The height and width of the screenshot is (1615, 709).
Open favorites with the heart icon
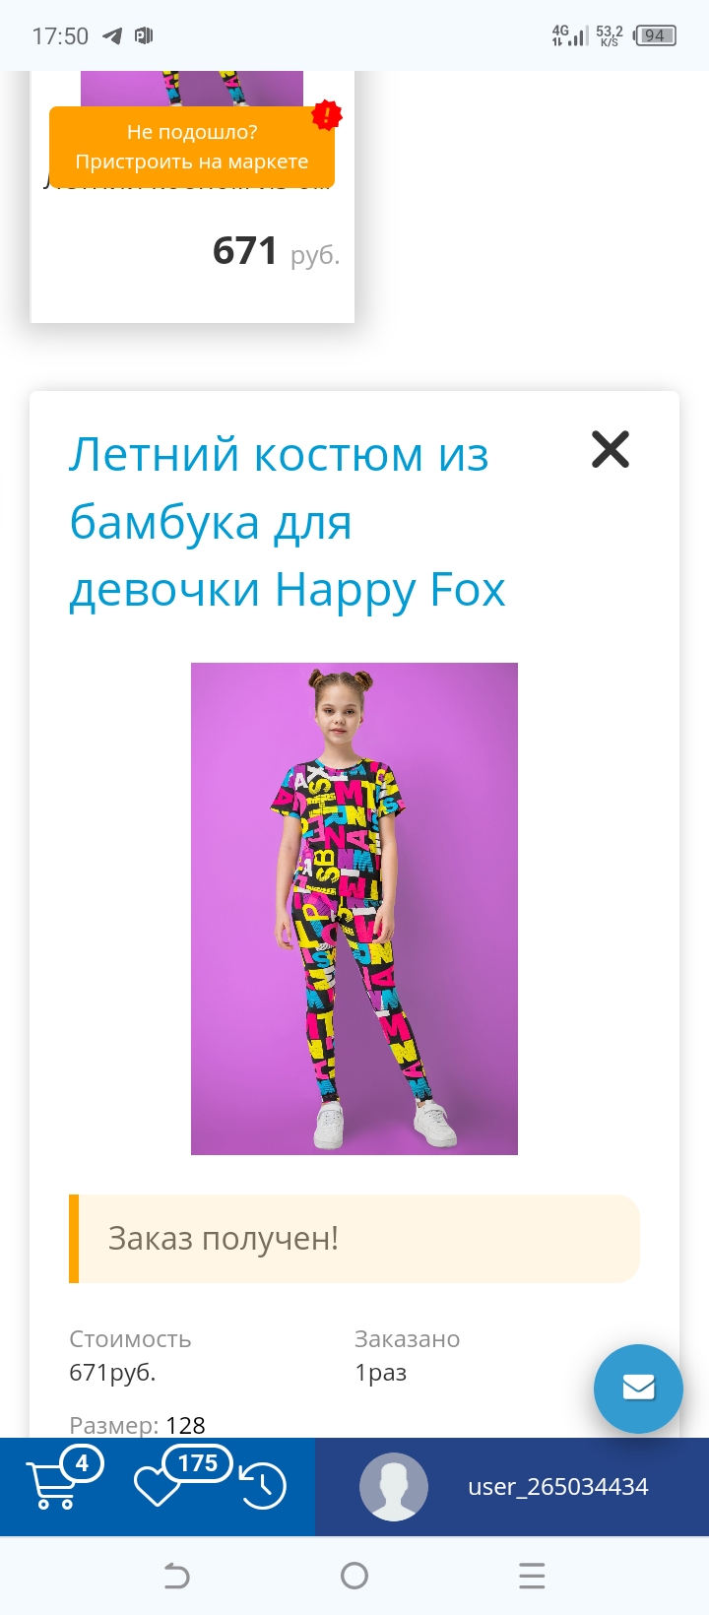click(x=158, y=1487)
